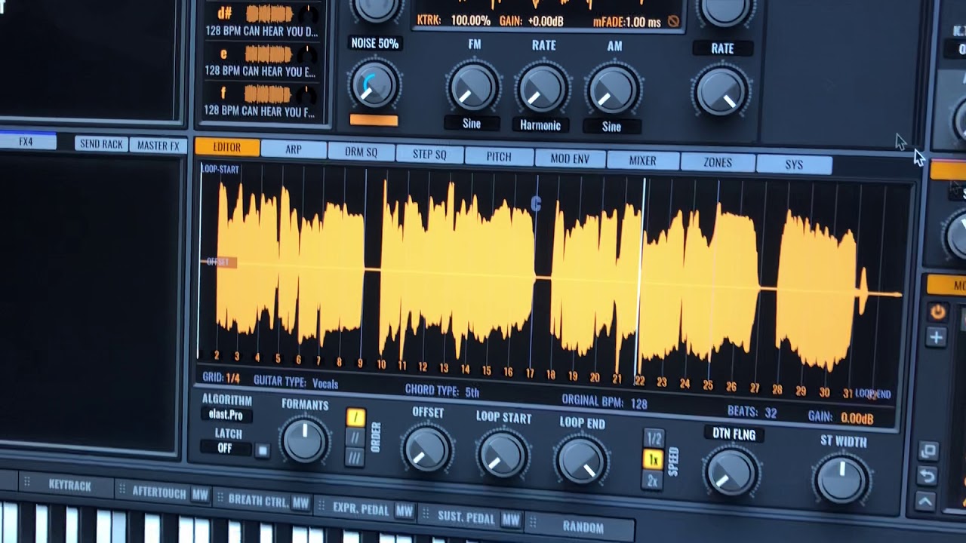966x543 pixels.
Task: Switch to the EDITOR tab
Action: coord(226,147)
